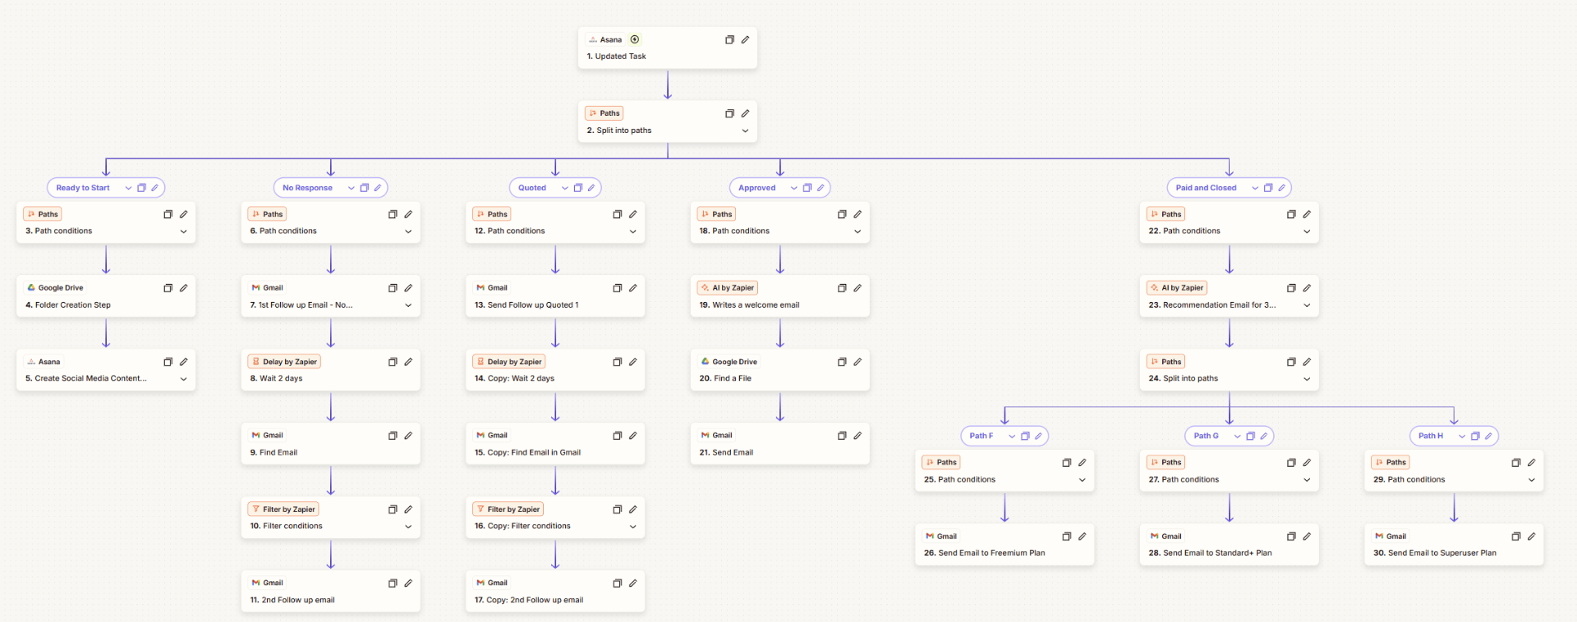Viewport: 1577px width, 622px height.
Task: Open the Approved path dropdown chevron
Action: (x=793, y=188)
